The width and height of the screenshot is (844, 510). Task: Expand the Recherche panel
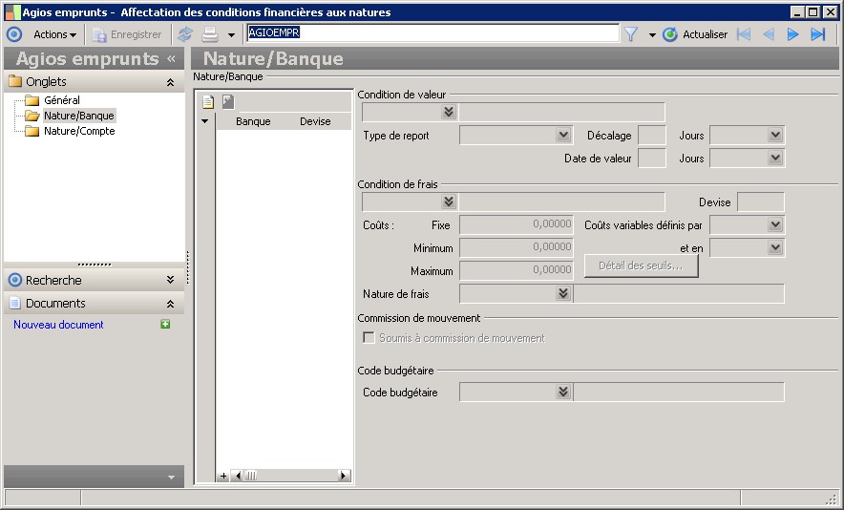(170, 280)
